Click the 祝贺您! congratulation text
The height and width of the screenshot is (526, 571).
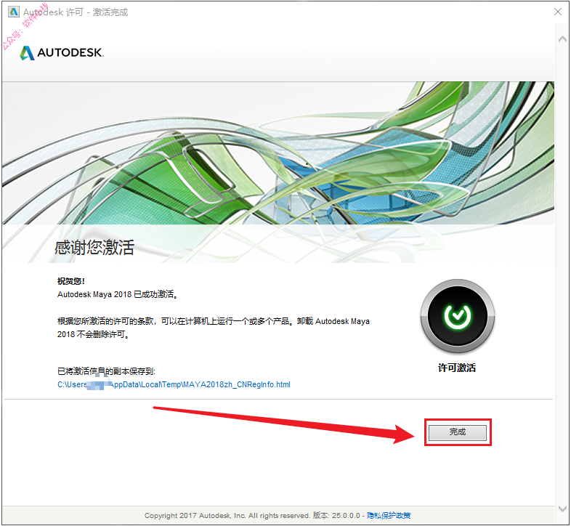tap(71, 281)
